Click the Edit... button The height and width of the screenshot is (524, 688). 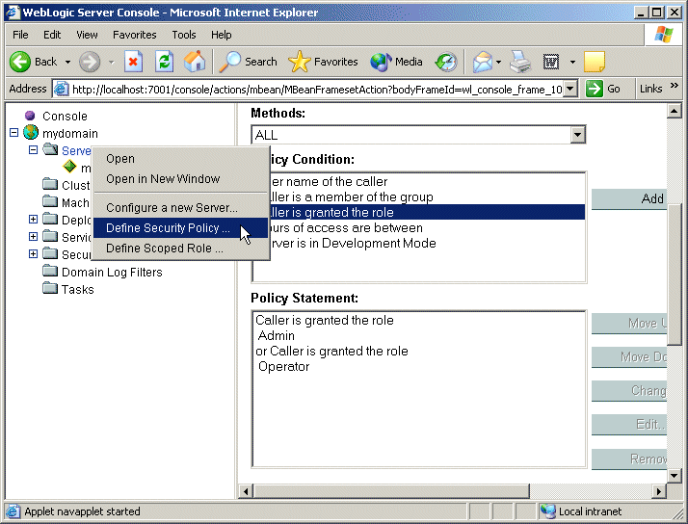coord(629,425)
